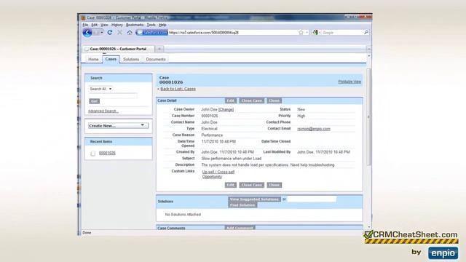Open the Help menu

coord(162,25)
